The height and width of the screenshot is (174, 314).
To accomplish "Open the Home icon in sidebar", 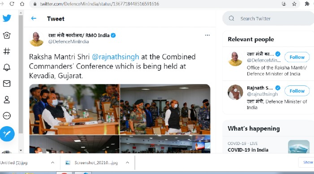I will (7, 35).
